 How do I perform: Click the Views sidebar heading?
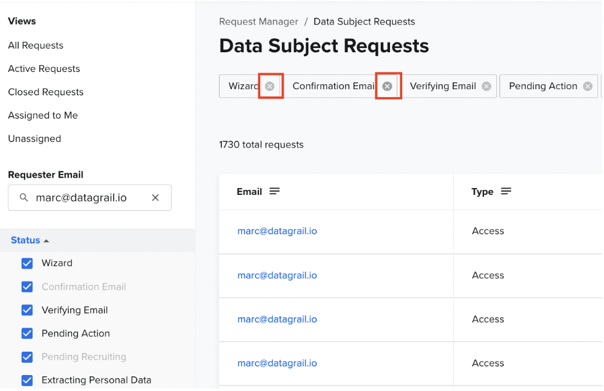point(22,21)
